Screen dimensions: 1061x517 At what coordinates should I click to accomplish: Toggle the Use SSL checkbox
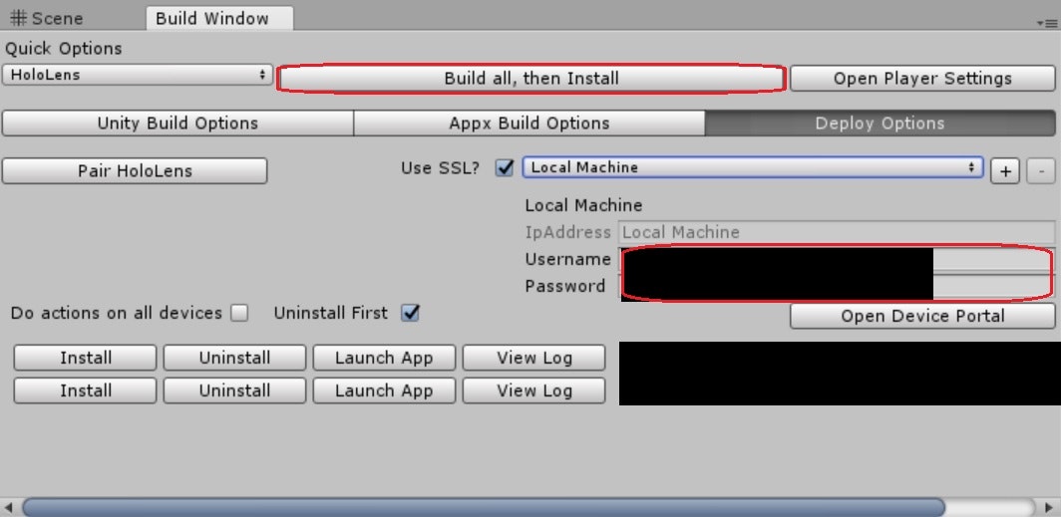pos(505,167)
